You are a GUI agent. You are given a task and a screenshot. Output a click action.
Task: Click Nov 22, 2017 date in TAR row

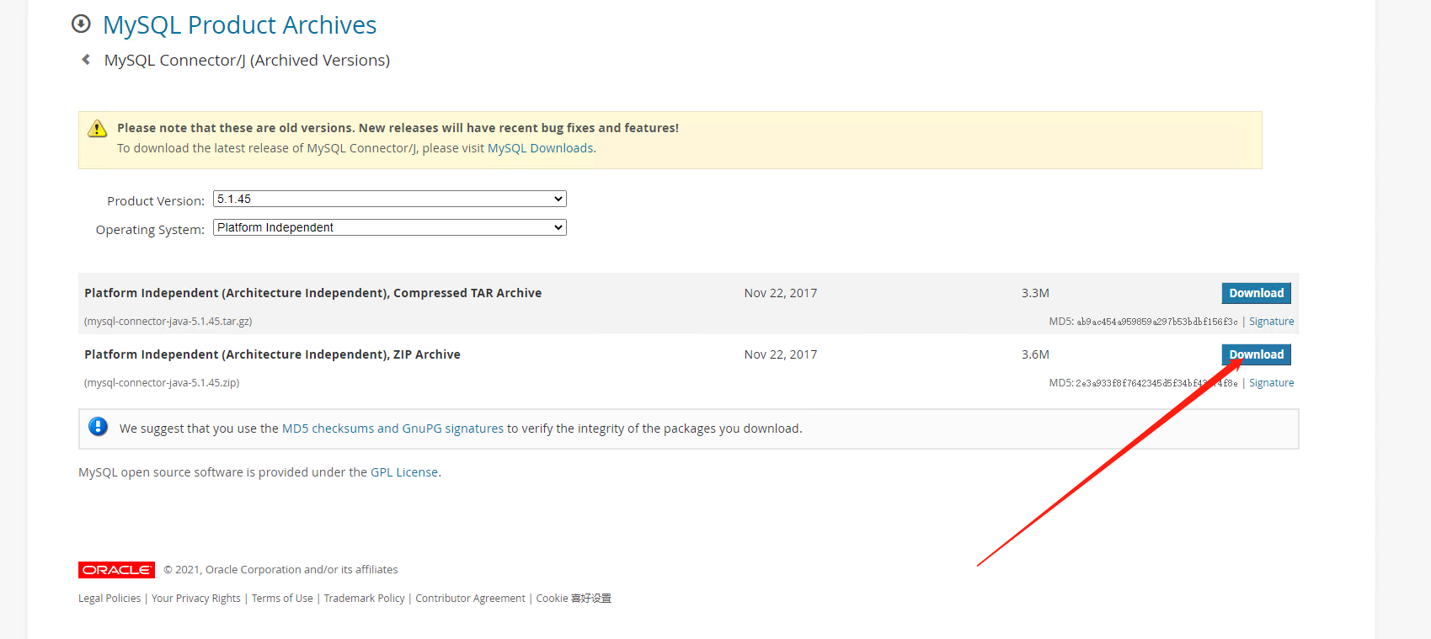781,293
